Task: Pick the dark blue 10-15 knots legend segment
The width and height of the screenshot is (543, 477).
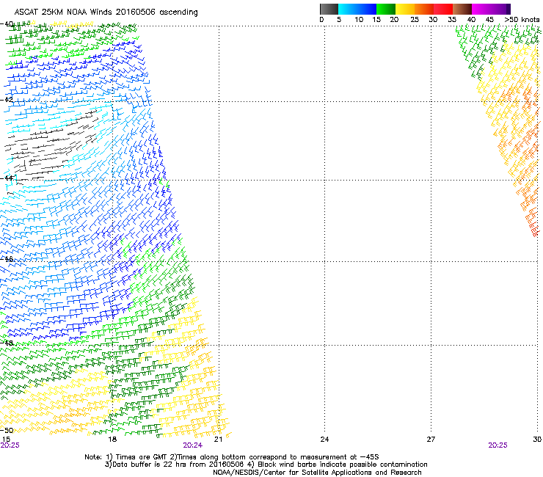Action: click(367, 9)
